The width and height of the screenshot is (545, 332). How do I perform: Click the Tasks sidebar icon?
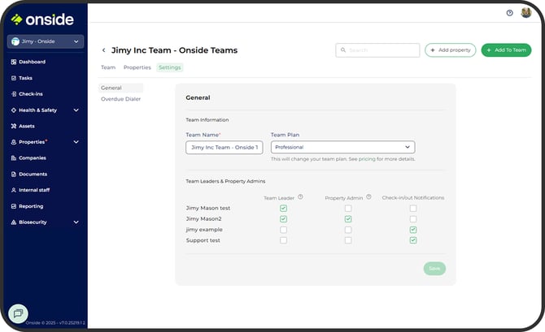pos(14,78)
